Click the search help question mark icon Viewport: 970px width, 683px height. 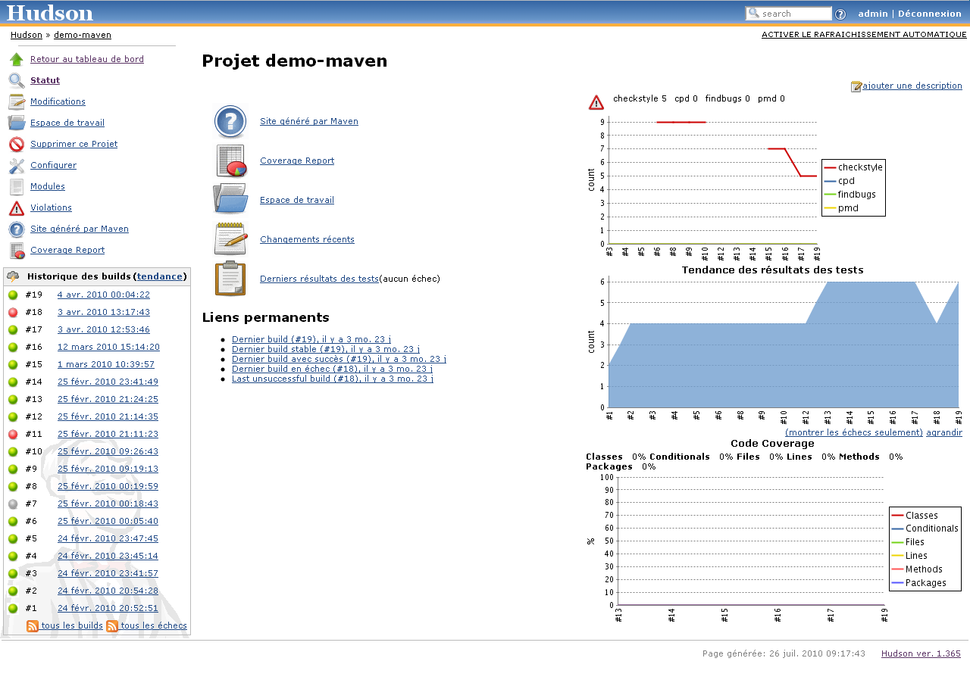tap(840, 14)
